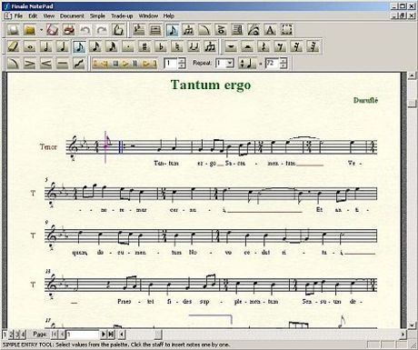Open the Repeat count dropdown
This screenshot has height=350, width=418.
point(230,64)
